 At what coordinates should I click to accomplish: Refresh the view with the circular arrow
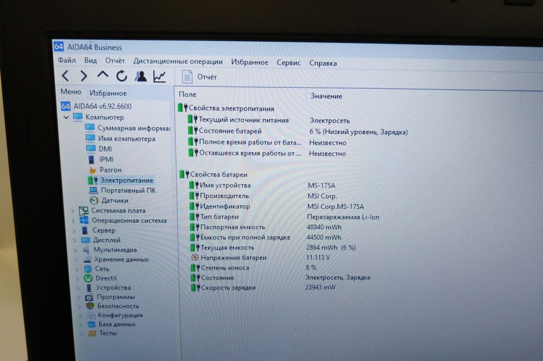point(121,76)
